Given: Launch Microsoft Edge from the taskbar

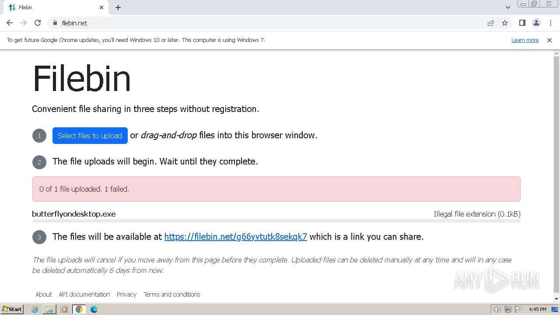Looking at the screenshot, I should pos(94,309).
